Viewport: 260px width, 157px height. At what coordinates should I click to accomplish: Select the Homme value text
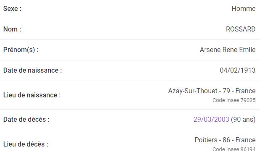(x=244, y=8)
